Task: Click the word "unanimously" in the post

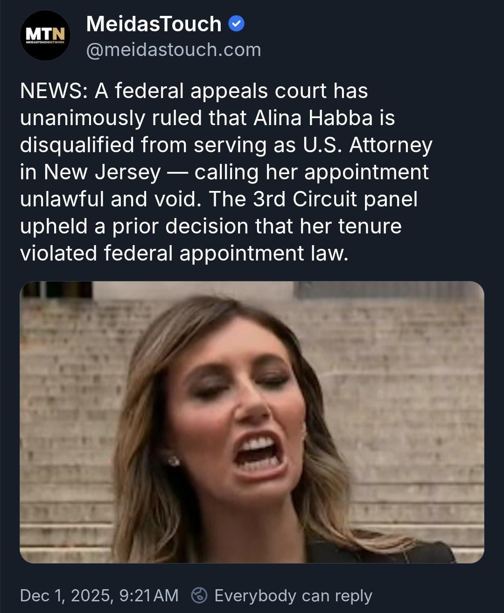Action: point(83,118)
